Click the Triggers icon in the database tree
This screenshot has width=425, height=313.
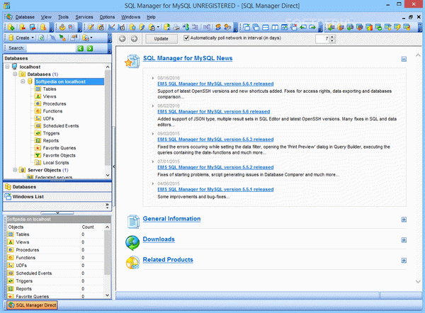tap(38, 133)
